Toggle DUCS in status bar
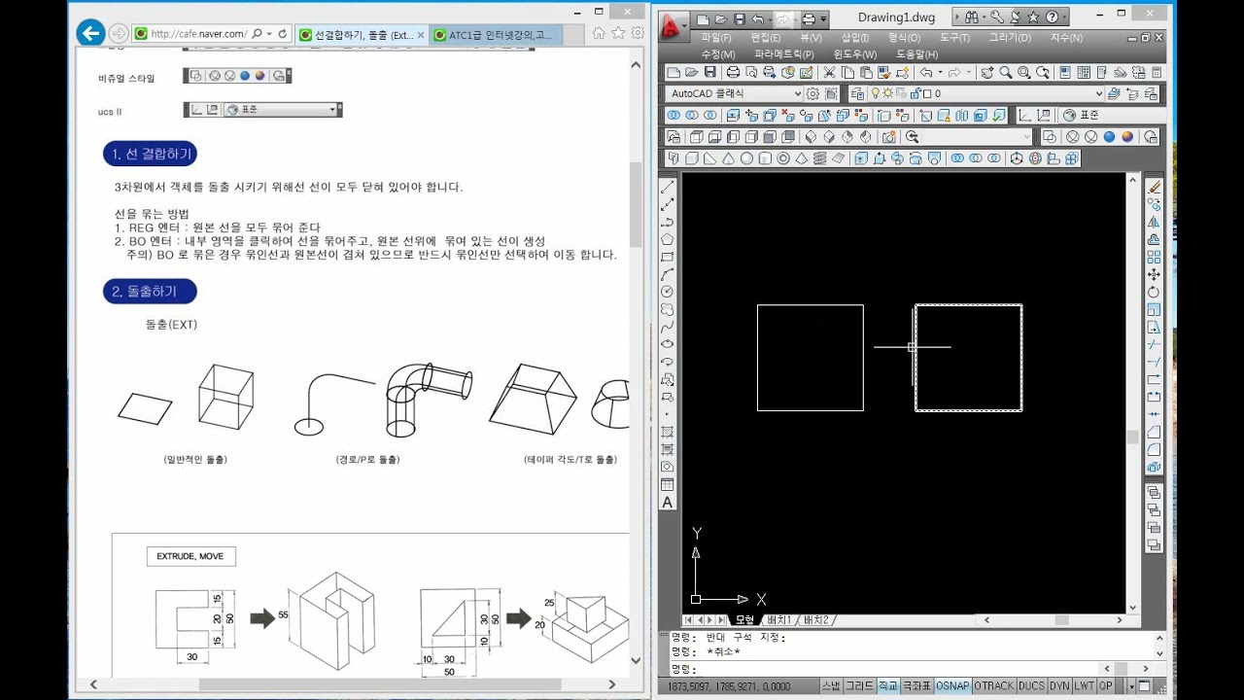The image size is (1244, 700). pos(1031,685)
